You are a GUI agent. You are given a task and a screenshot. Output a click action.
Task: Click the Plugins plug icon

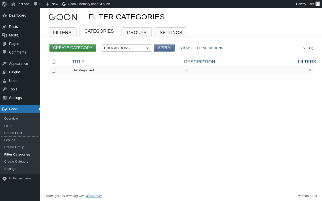(5, 72)
